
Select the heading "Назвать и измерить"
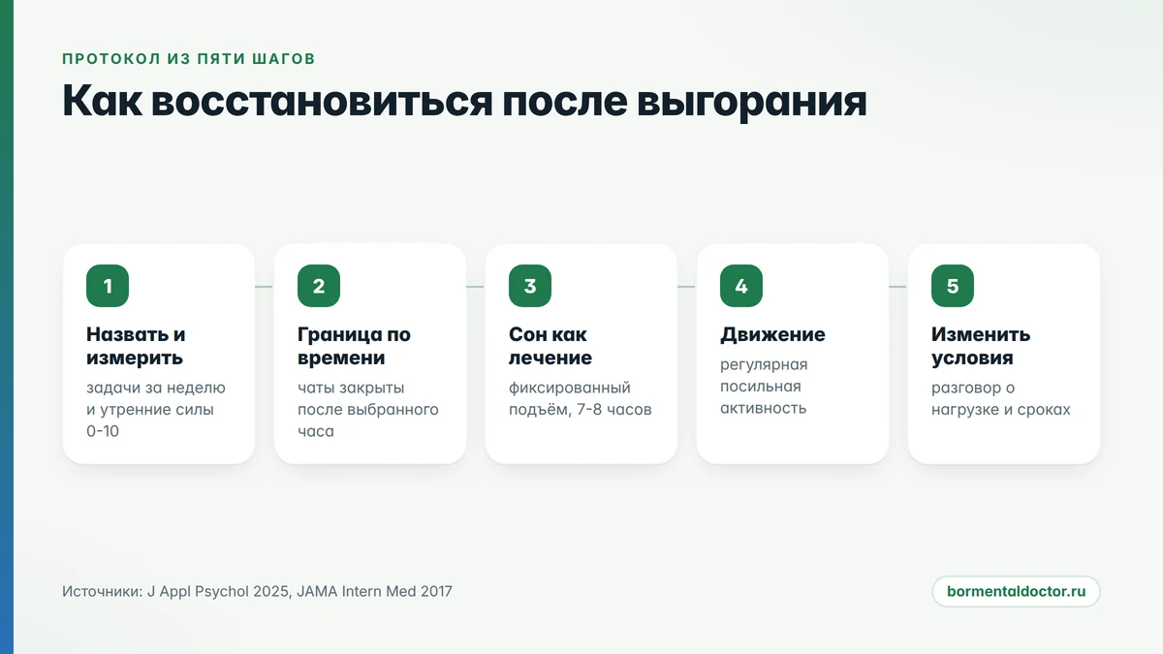pos(136,346)
